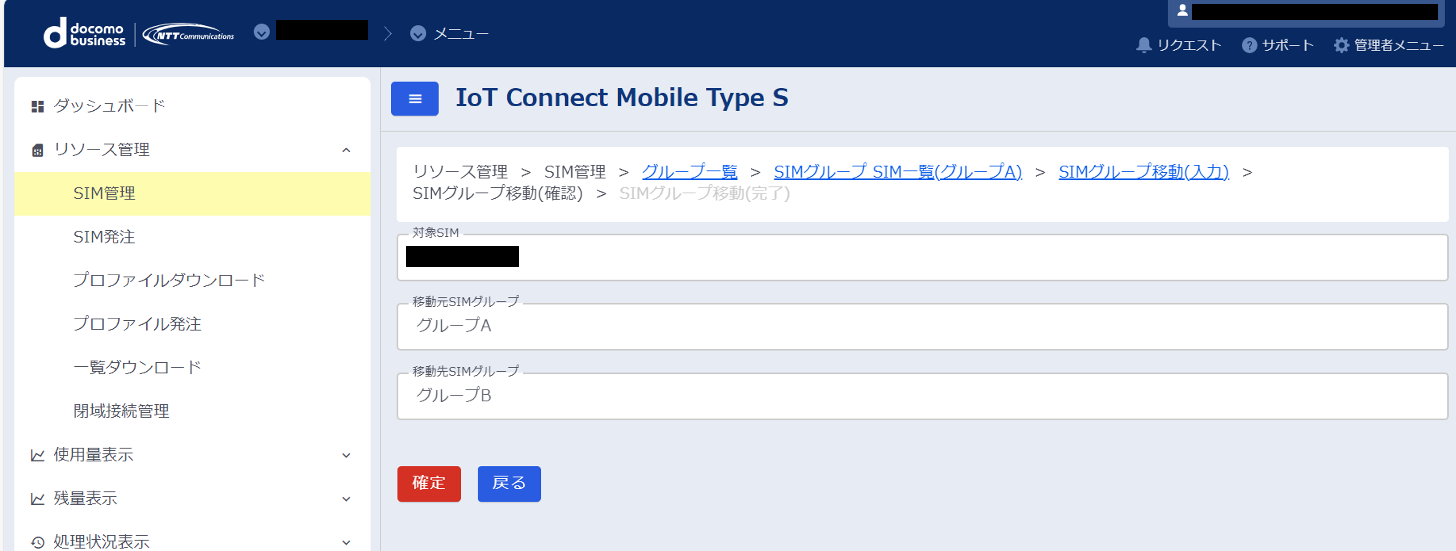Expand the 残量表示 section
Image resolution: width=1456 pixels, height=551 pixels.
tap(346, 498)
